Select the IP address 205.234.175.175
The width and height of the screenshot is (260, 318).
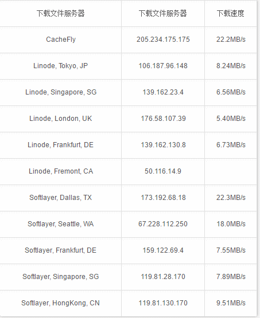click(x=163, y=40)
